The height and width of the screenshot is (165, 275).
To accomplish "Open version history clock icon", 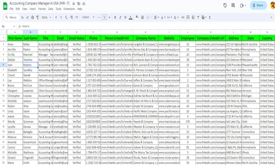I will 225,5.
